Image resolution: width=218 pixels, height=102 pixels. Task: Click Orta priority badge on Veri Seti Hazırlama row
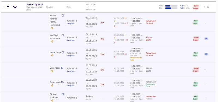(x=102, y=39)
